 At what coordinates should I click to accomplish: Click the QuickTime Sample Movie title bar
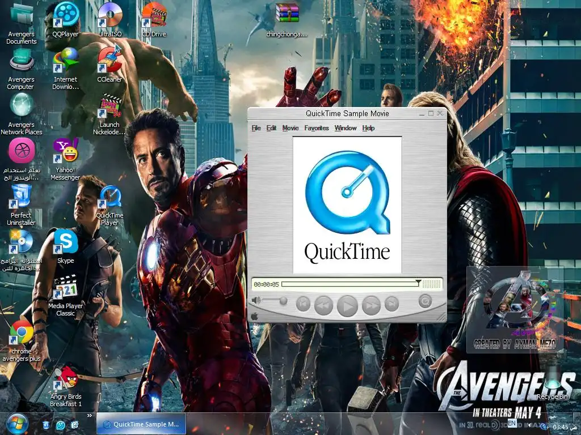click(347, 113)
